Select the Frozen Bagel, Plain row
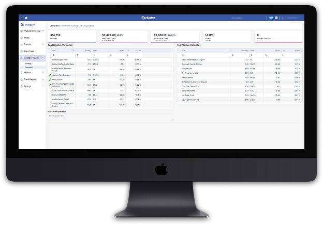The width and height of the screenshot is (323, 225). [110, 60]
